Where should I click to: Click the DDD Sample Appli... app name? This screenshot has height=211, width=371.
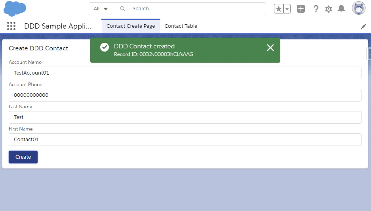coord(58,26)
